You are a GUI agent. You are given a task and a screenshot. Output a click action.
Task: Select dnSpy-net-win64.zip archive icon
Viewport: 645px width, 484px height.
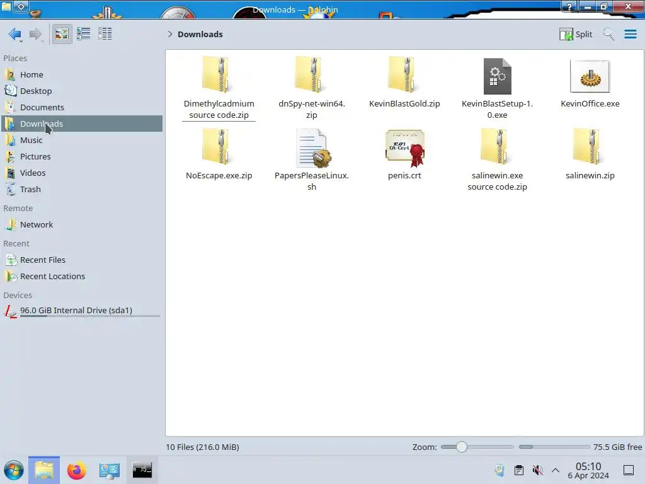click(x=311, y=75)
